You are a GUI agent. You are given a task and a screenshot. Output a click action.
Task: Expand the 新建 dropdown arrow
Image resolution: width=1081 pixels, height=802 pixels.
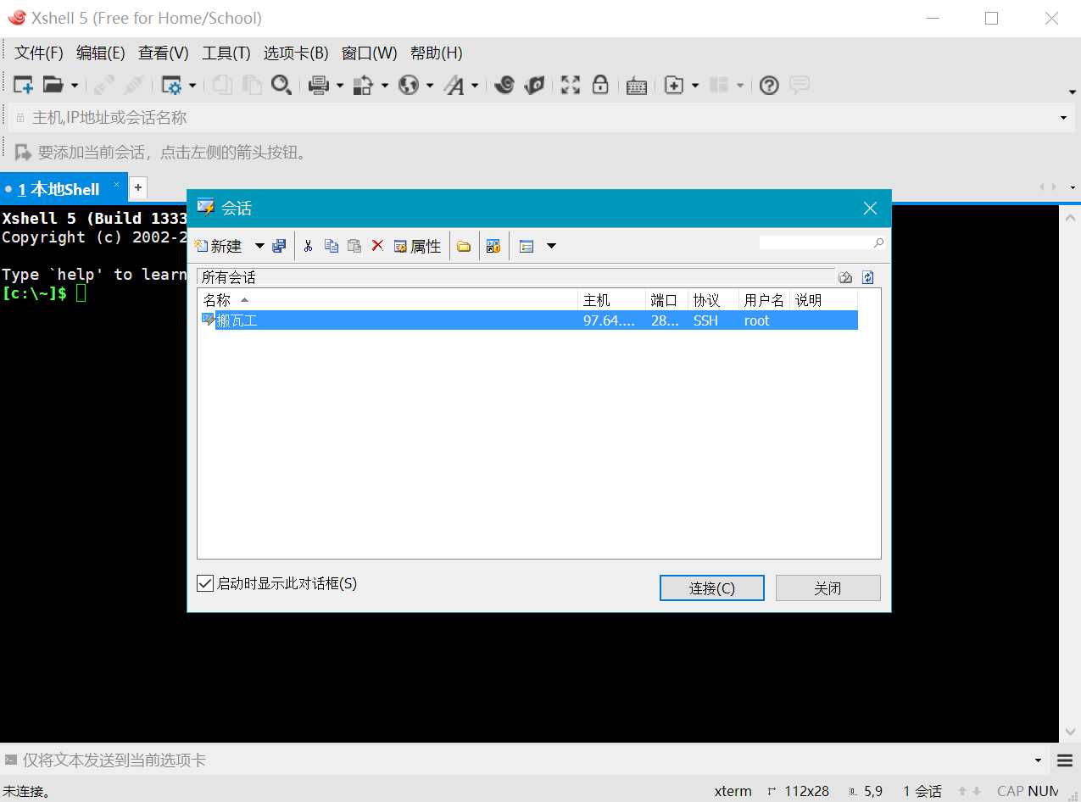click(x=260, y=246)
